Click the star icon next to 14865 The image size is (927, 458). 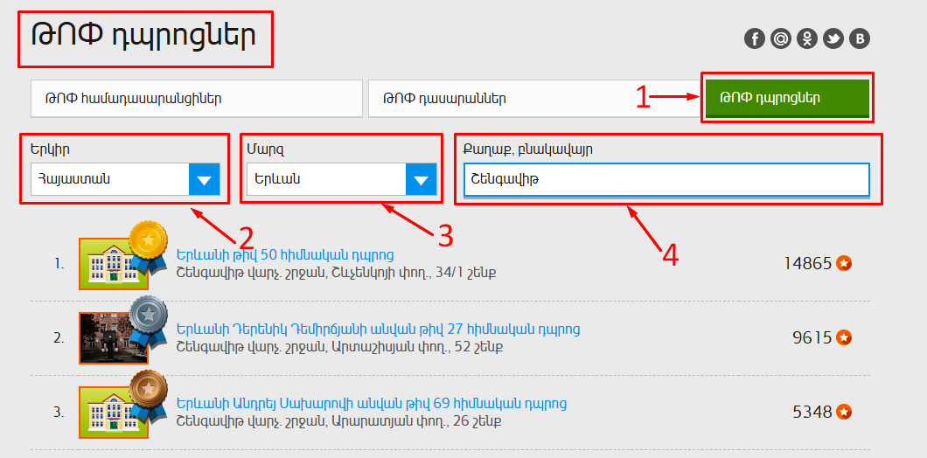click(x=844, y=264)
